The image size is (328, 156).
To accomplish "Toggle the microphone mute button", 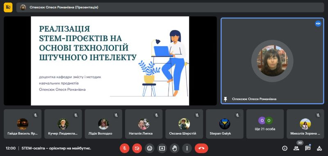I will click(125, 148).
